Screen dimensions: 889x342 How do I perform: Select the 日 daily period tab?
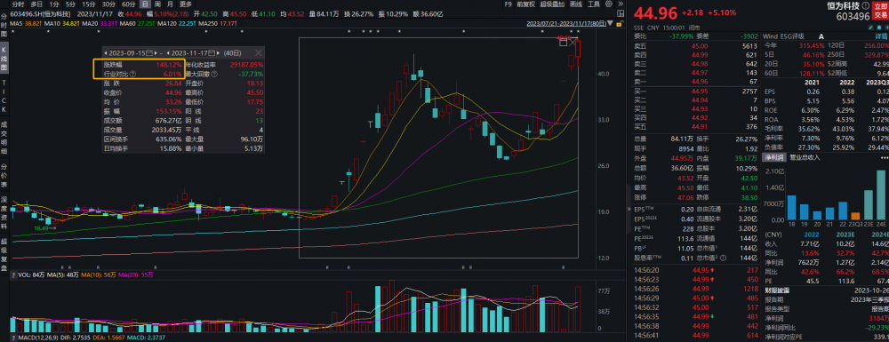(x=144, y=4)
